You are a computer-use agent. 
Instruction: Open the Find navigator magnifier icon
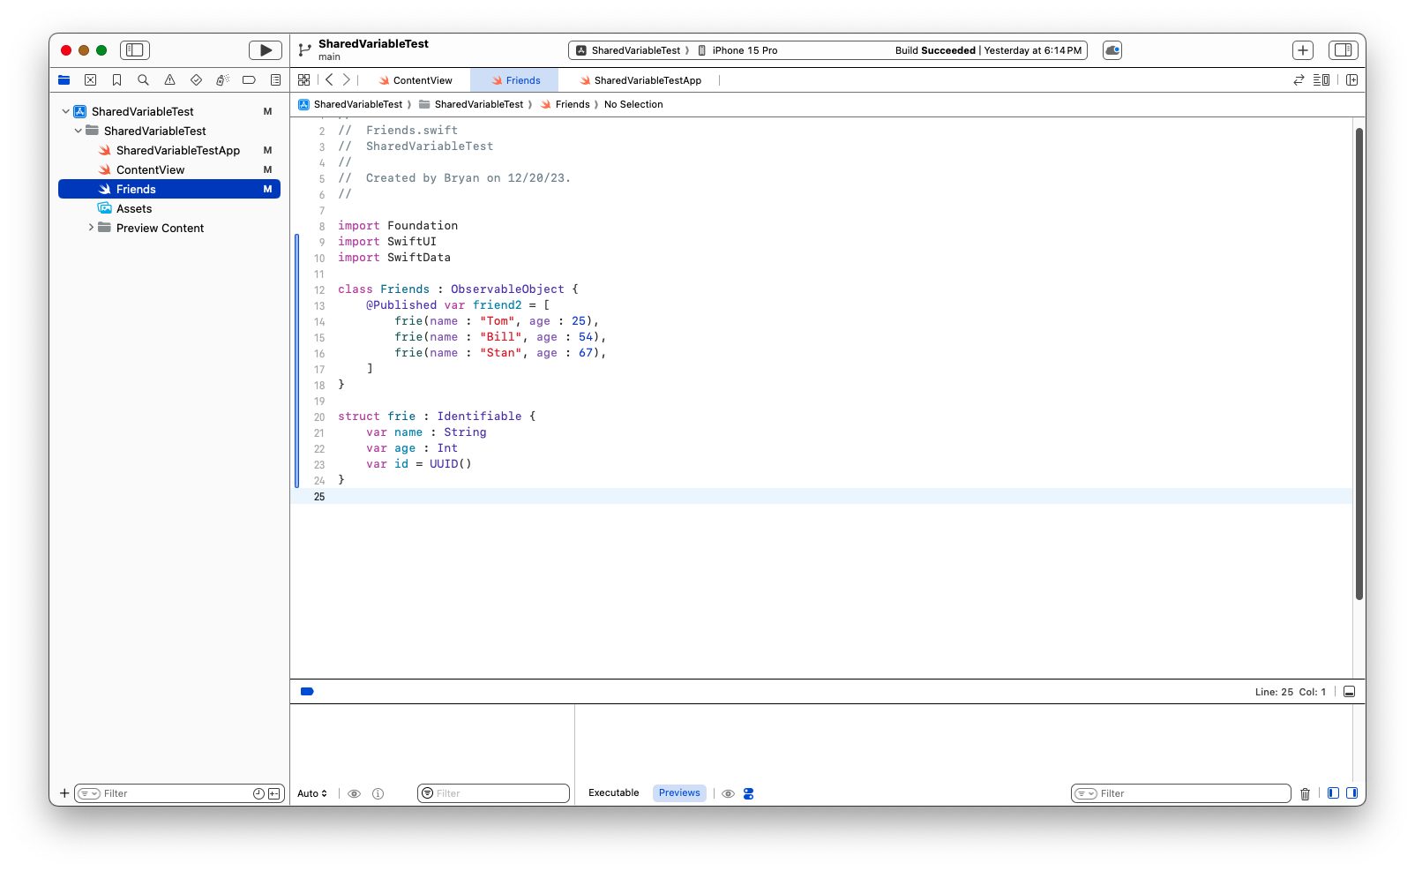click(143, 80)
